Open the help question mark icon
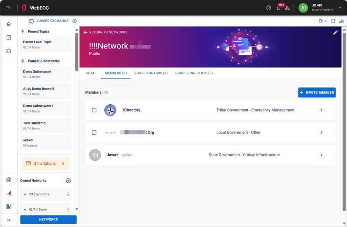 point(269,8)
